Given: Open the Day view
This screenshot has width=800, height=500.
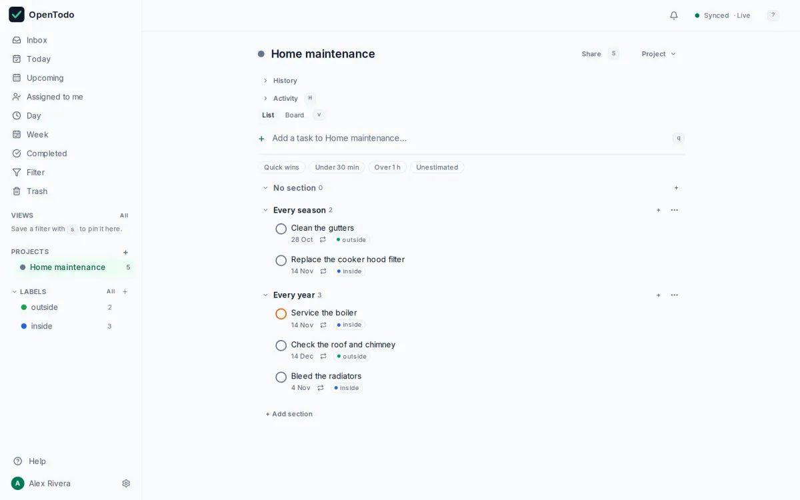Looking at the screenshot, I should [x=71, y=115].
